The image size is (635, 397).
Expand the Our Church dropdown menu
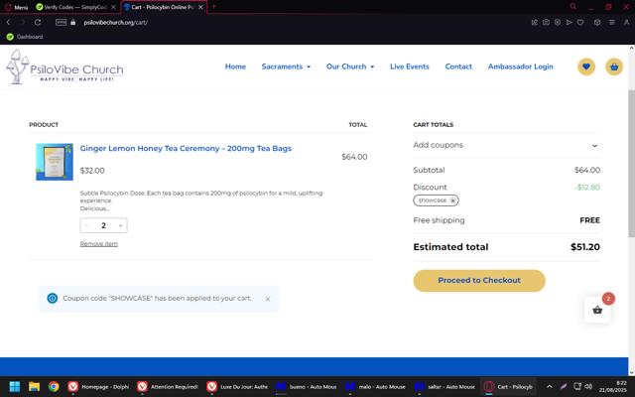350,66
